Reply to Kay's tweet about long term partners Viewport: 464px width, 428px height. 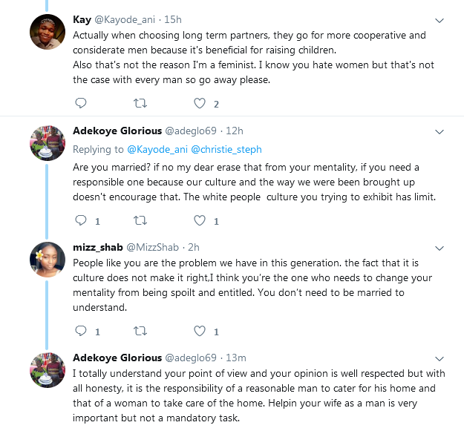click(x=80, y=103)
